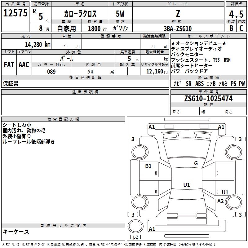Select エアB equipment code
This screenshot has width=248, height=248.
tap(211, 84)
